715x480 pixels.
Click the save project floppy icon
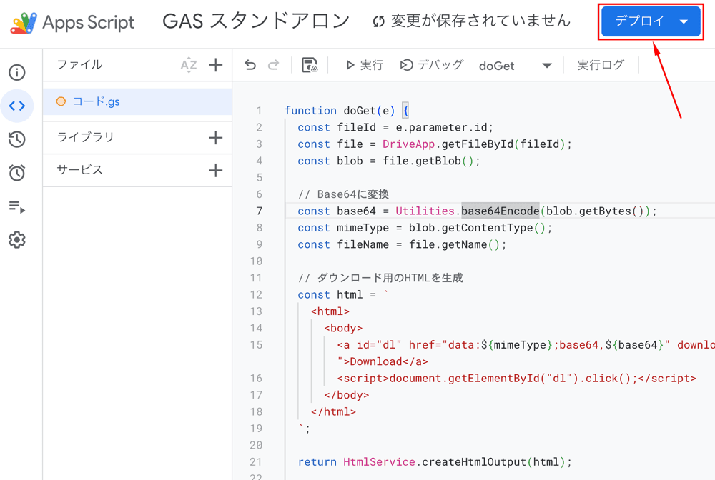(x=310, y=65)
